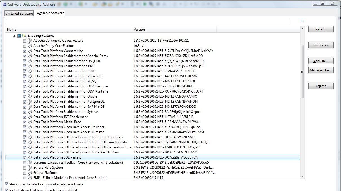Click the Eclipse Help System feature icon
Screen dimensions: 341x191
30,168
